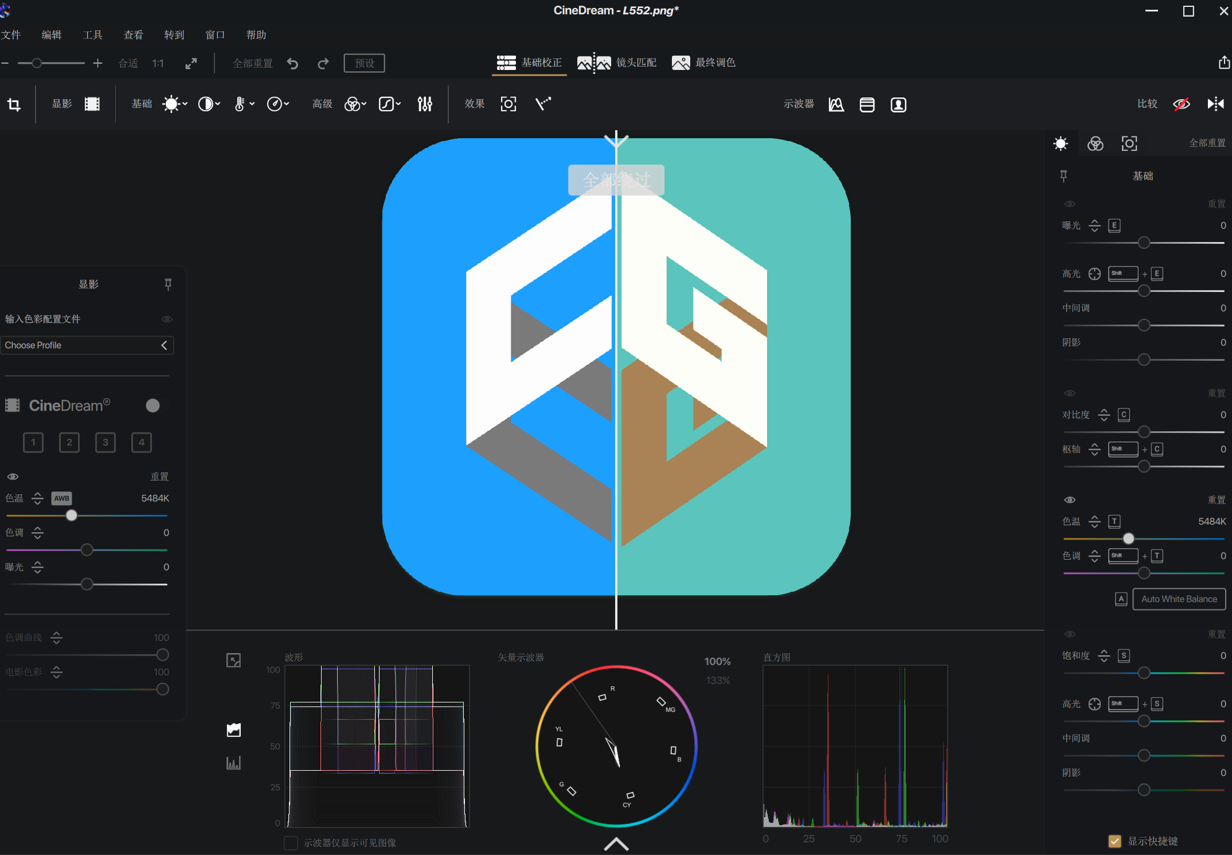Viewport: 1232px width, 855px height.
Task: Redo with the forward arrow icon
Action: tap(323, 63)
